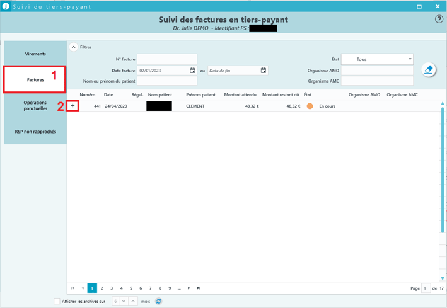The width and height of the screenshot is (447, 308).
Task: Go to page 5 of results
Action: [x=131, y=288]
